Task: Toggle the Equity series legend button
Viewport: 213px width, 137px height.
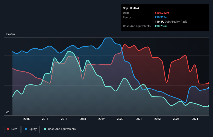Action: 31,129
